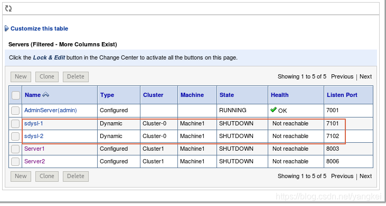386x206 pixels.
Task: Open the sdysl-2 server link
Action: (x=34, y=136)
